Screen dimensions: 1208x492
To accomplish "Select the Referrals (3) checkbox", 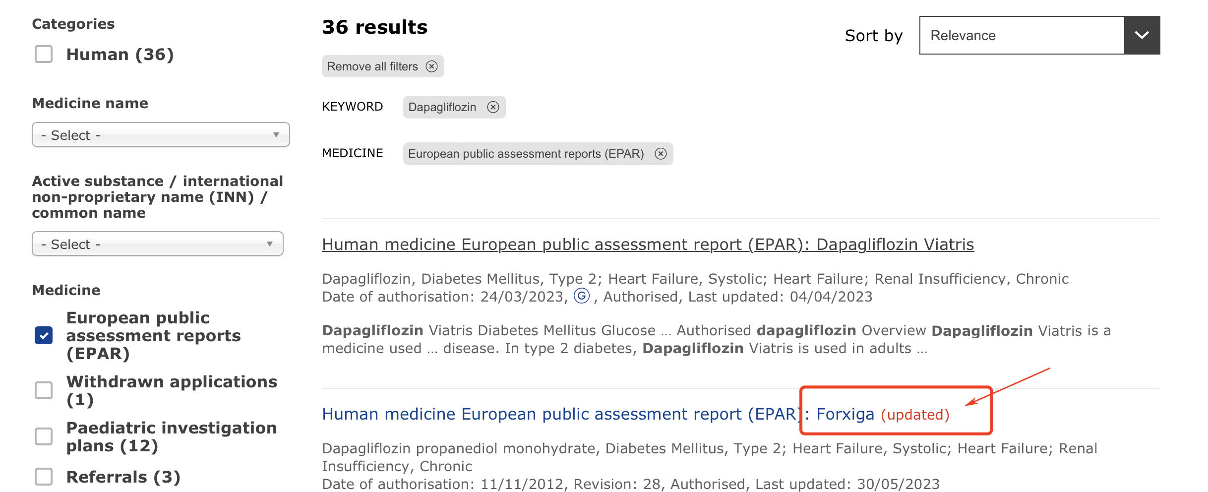I will coord(44,477).
